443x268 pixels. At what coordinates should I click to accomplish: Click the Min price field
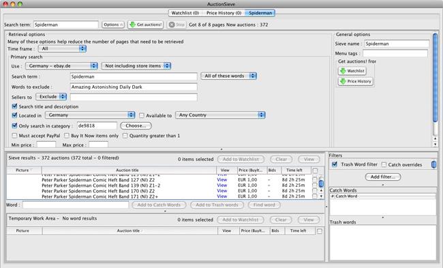pyautogui.click(x=46, y=145)
